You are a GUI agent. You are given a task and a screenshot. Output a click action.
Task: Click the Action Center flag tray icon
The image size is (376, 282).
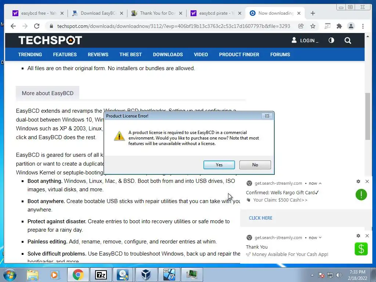coord(321,275)
